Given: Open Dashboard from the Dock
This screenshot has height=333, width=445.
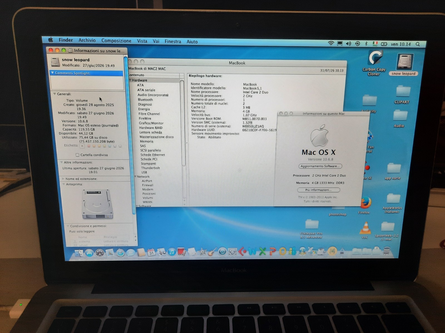Looking at the screenshot, I should pos(100,253).
